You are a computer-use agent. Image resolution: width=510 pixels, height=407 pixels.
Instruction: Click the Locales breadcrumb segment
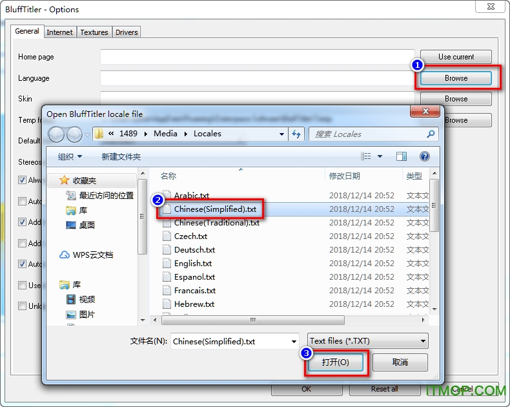tap(207, 134)
